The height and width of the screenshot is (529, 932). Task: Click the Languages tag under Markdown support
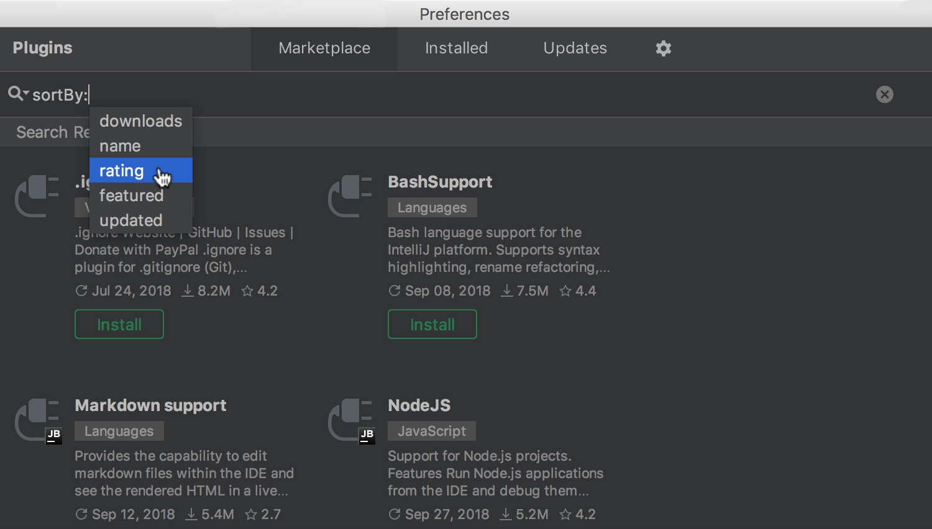tap(119, 431)
